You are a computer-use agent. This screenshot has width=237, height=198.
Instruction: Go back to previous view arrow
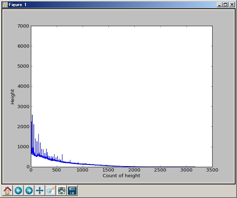tap(18, 190)
